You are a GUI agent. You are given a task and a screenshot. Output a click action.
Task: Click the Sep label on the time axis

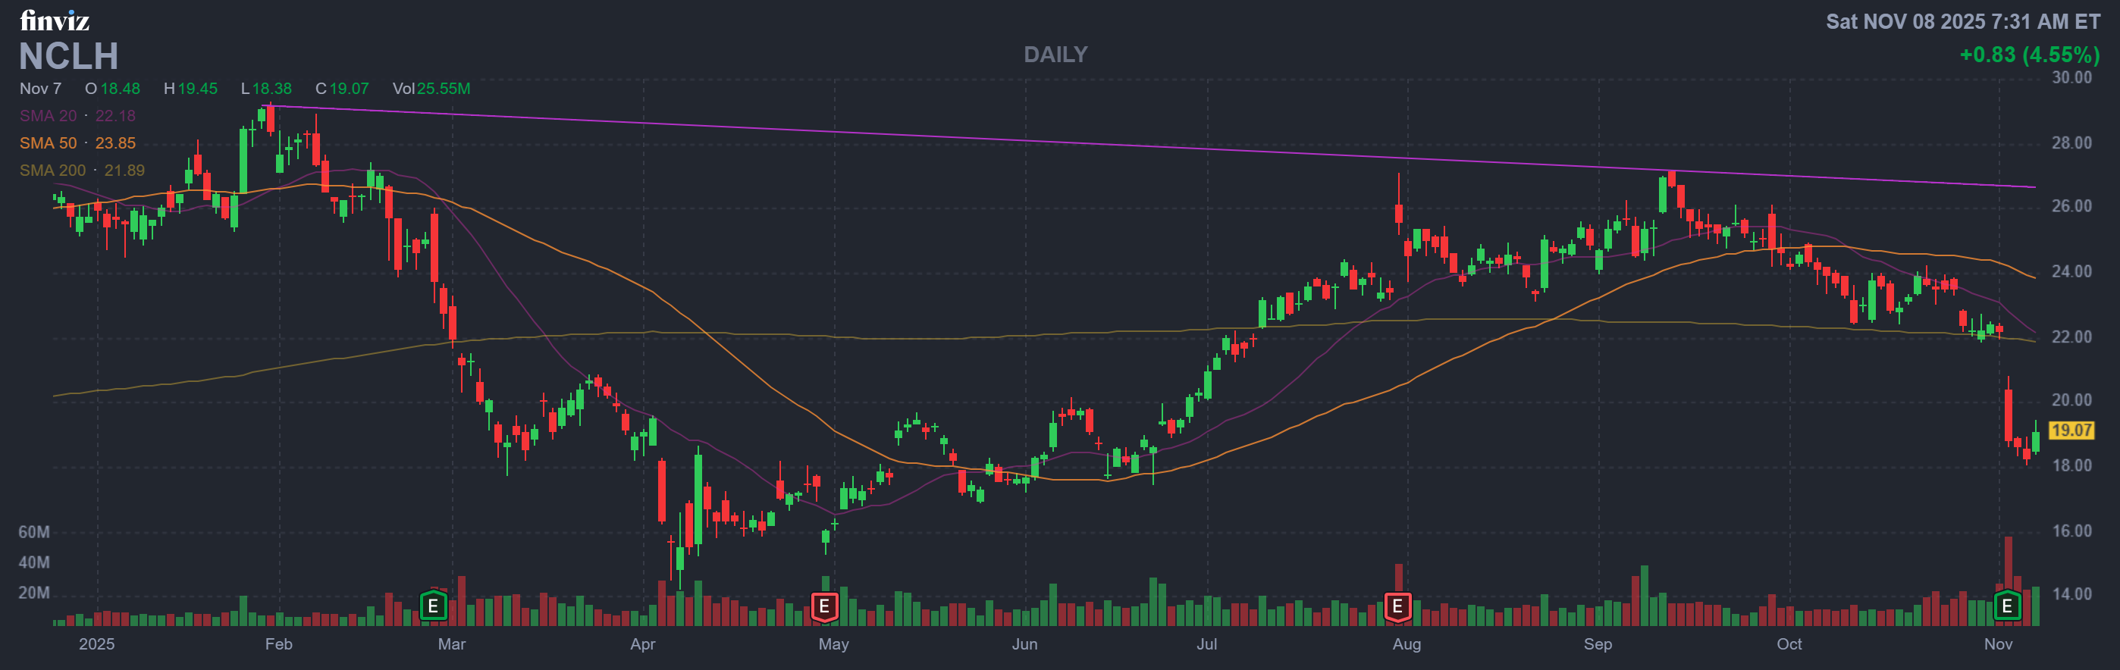click(x=1598, y=644)
